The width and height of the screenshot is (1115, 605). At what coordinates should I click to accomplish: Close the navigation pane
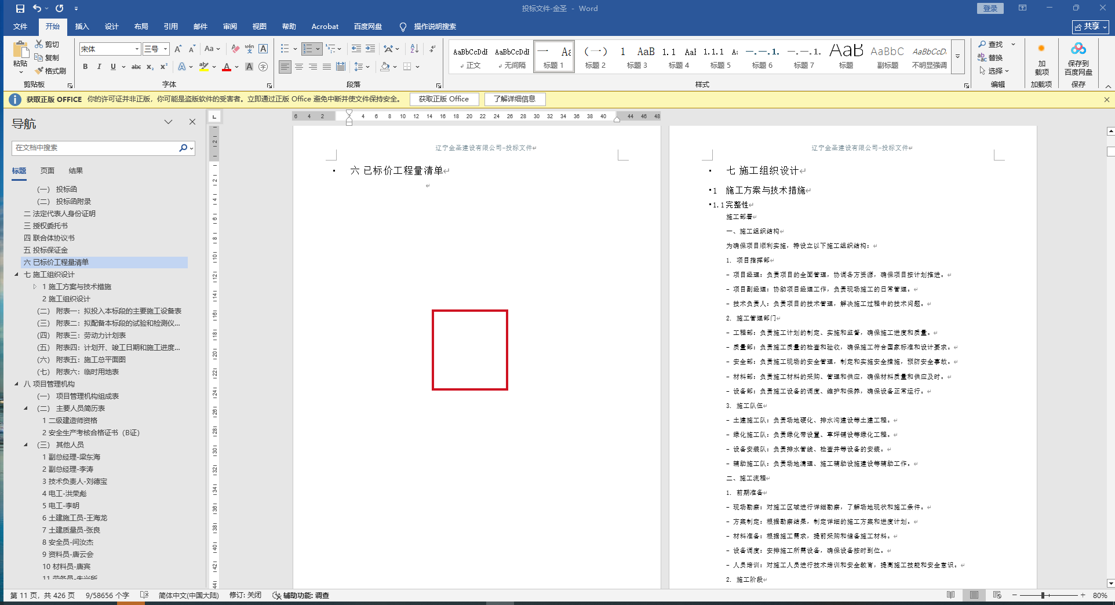tap(192, 122)
